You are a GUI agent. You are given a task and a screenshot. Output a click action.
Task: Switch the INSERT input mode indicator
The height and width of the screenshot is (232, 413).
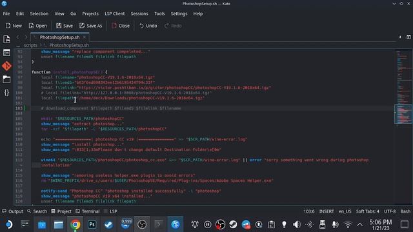[327, 211]
